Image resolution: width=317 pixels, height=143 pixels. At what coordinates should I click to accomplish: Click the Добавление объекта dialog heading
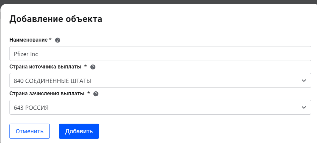tap(56, 19)
